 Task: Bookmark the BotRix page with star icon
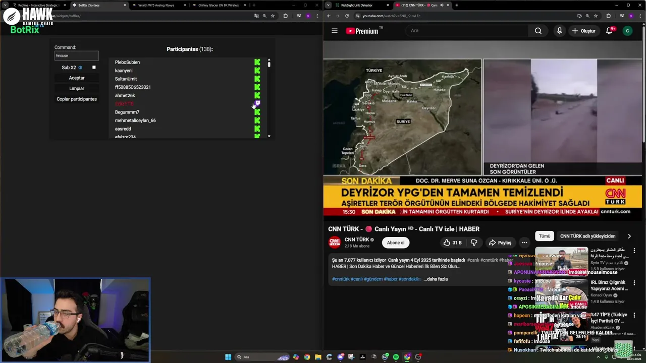coord(273,16)
